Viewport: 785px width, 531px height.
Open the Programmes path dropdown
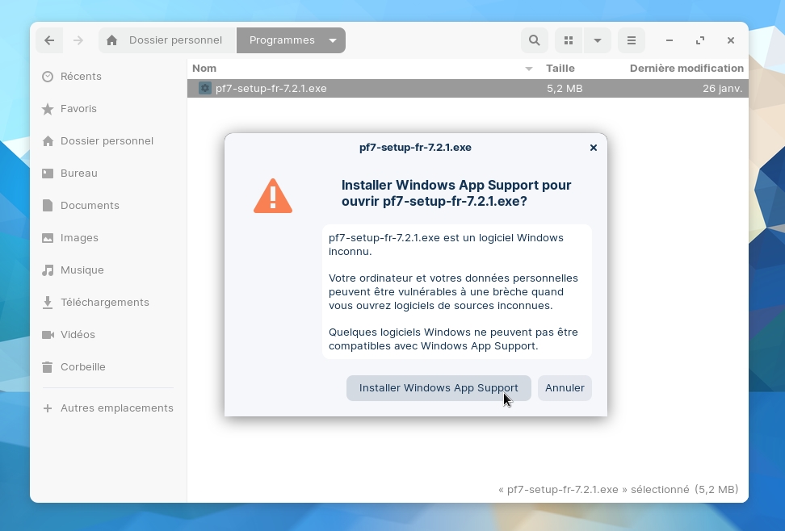[x=333, y=40]
